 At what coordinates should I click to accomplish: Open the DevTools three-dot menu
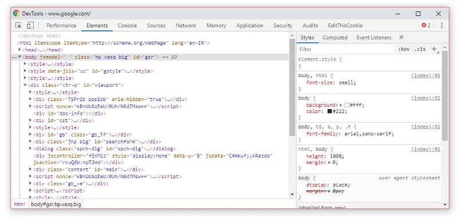coord(441,25)
